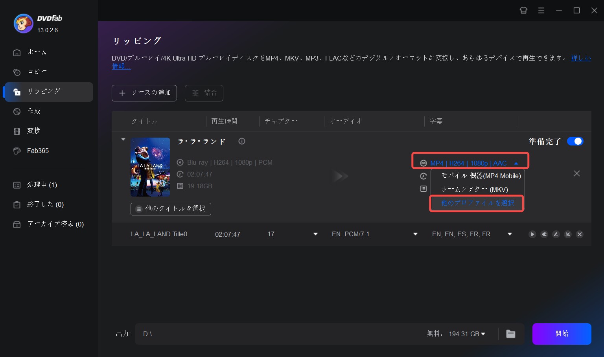Click the output size list icon

coord(423,189)
